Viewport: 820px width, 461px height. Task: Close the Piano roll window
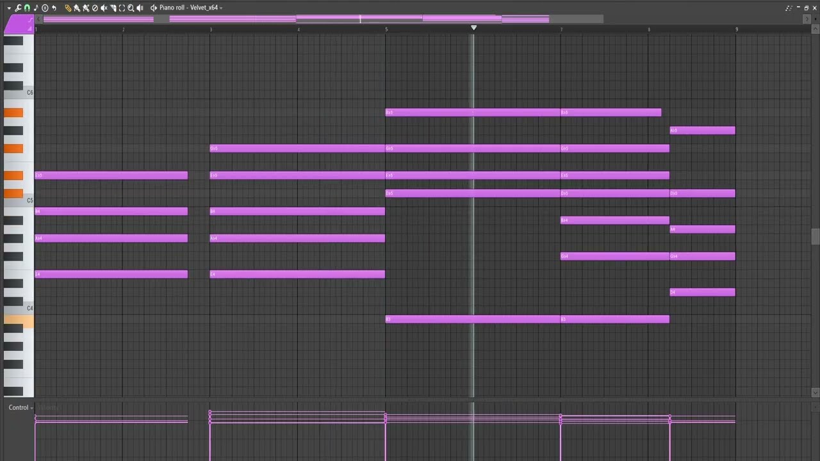[x=814, y=8]
